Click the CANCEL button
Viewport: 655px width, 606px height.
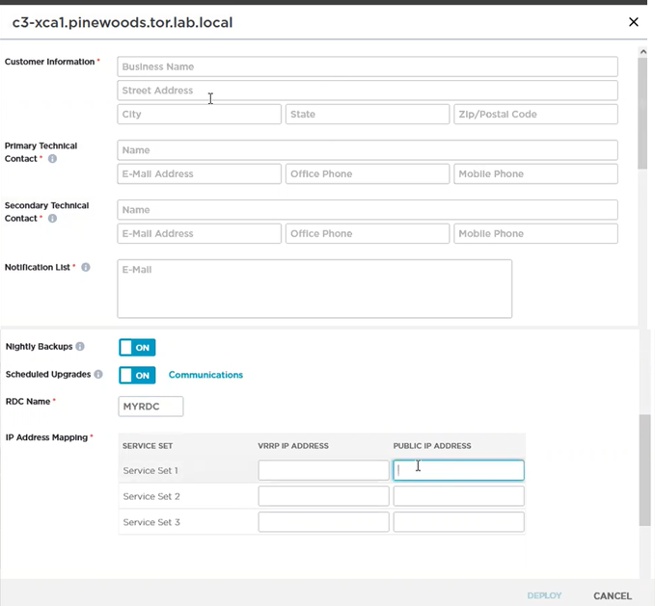(x=612, y=595)
